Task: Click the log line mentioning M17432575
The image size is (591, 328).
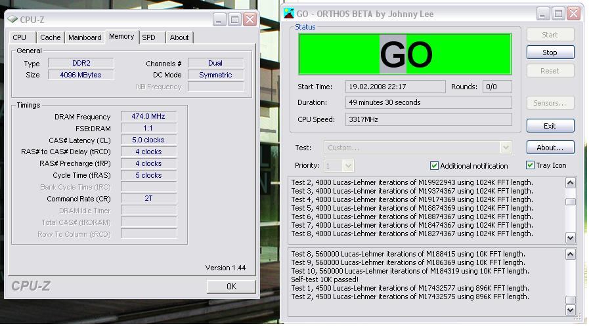Action: point(410,297)
